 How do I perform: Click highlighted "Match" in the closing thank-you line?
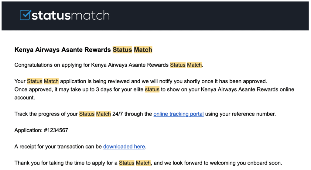(143, 163)
